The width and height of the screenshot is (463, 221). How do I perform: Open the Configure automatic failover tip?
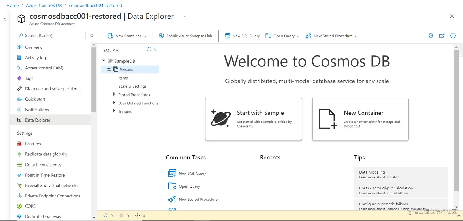tap(401, 205)
